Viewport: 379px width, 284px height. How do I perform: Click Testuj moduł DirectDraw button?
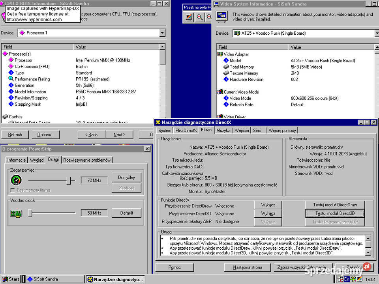pyautogui.click(x=335, y=205)
